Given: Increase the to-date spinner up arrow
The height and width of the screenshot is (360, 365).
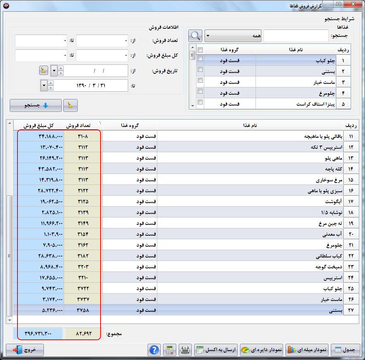Looking at the screenshot, I should click(x=51, y=83).
